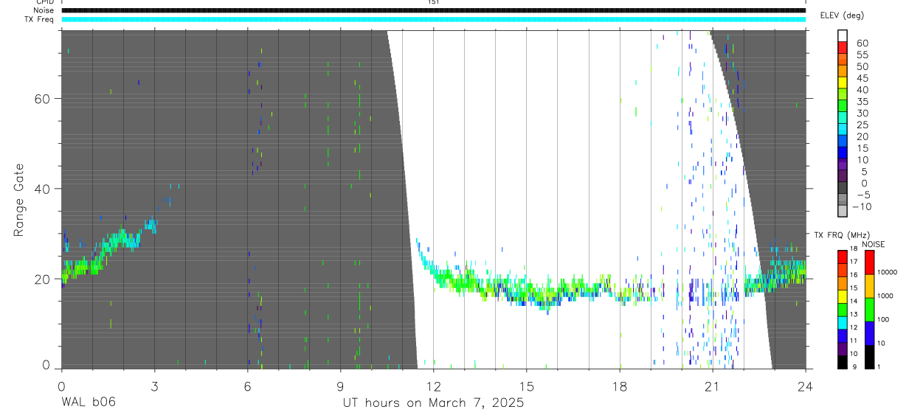Pick the black NOISE swatch between 1 and 10

click(869, 356)
